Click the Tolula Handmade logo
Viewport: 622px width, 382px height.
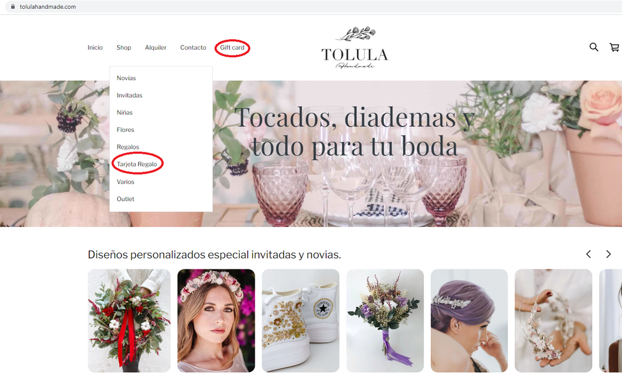pos(355,47)
